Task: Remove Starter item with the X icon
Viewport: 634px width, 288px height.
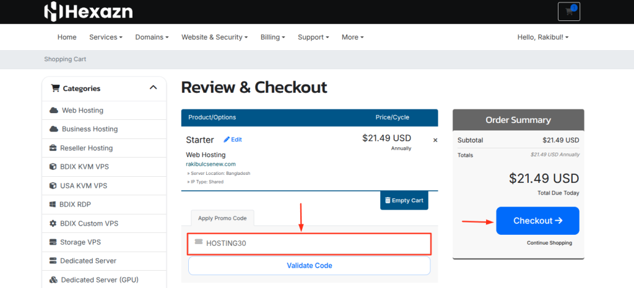Action: tap(435, 140)
